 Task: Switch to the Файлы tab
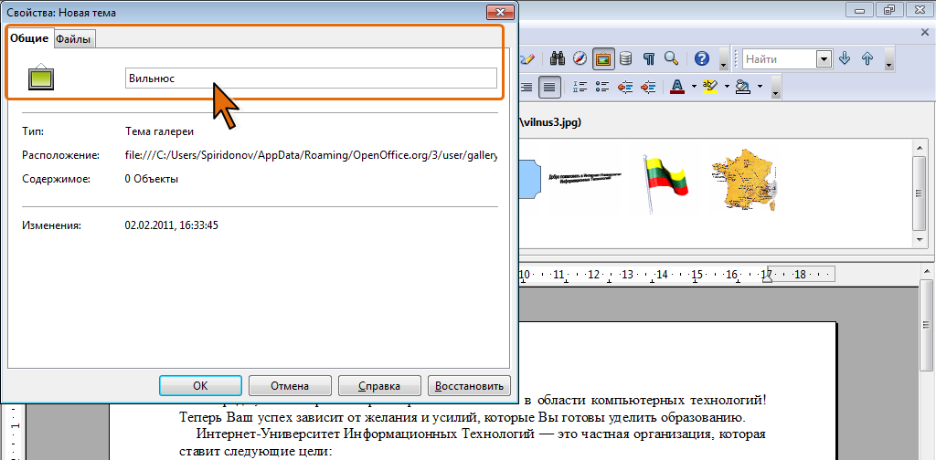tap(73, 38)
